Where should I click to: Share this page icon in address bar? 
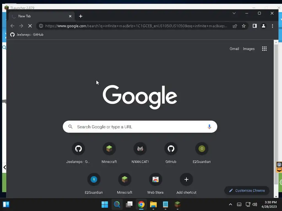click(235, 26)
